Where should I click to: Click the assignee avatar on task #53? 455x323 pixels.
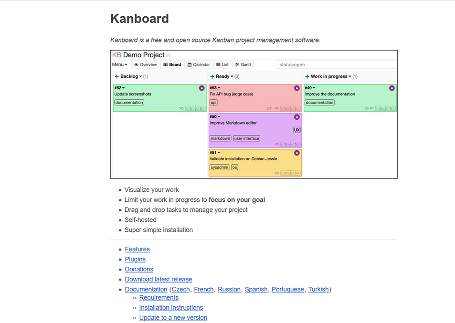click(296, 88)
